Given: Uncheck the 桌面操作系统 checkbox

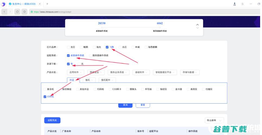Looking at the screenshot, I should point(68,56).
